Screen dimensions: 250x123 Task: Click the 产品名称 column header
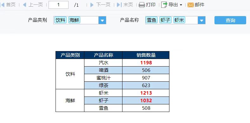pos(103,55)
